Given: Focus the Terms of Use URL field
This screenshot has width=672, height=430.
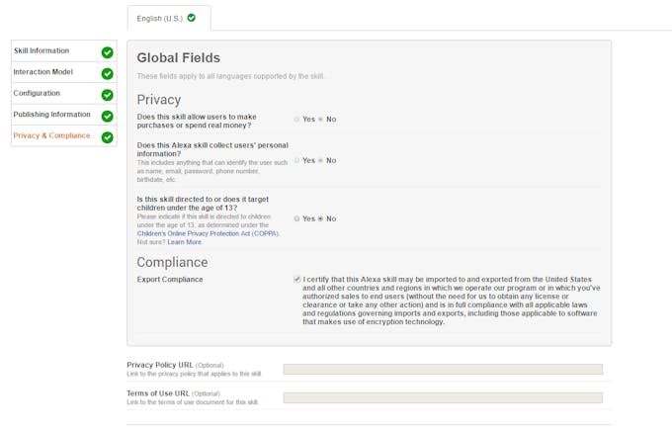Looking at the screenshot, I should pos(443,397).
